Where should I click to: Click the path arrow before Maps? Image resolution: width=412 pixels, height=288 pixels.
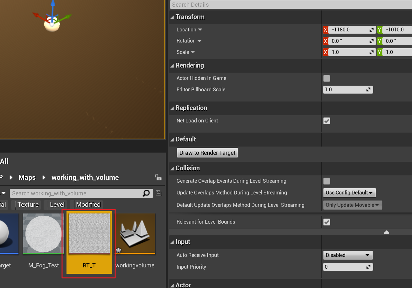pyautogui.click(x=11, y=178)
